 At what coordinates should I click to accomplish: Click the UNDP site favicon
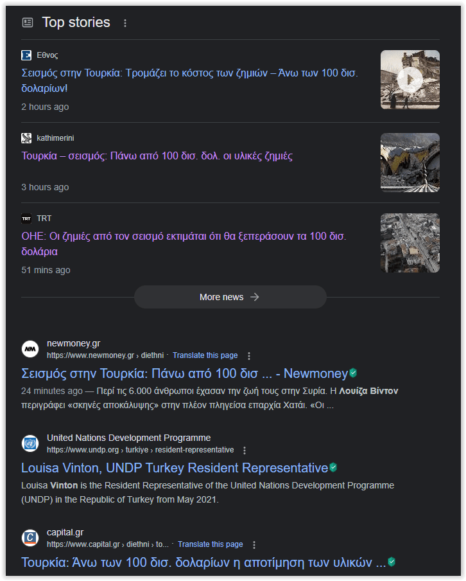pos(30,443)
